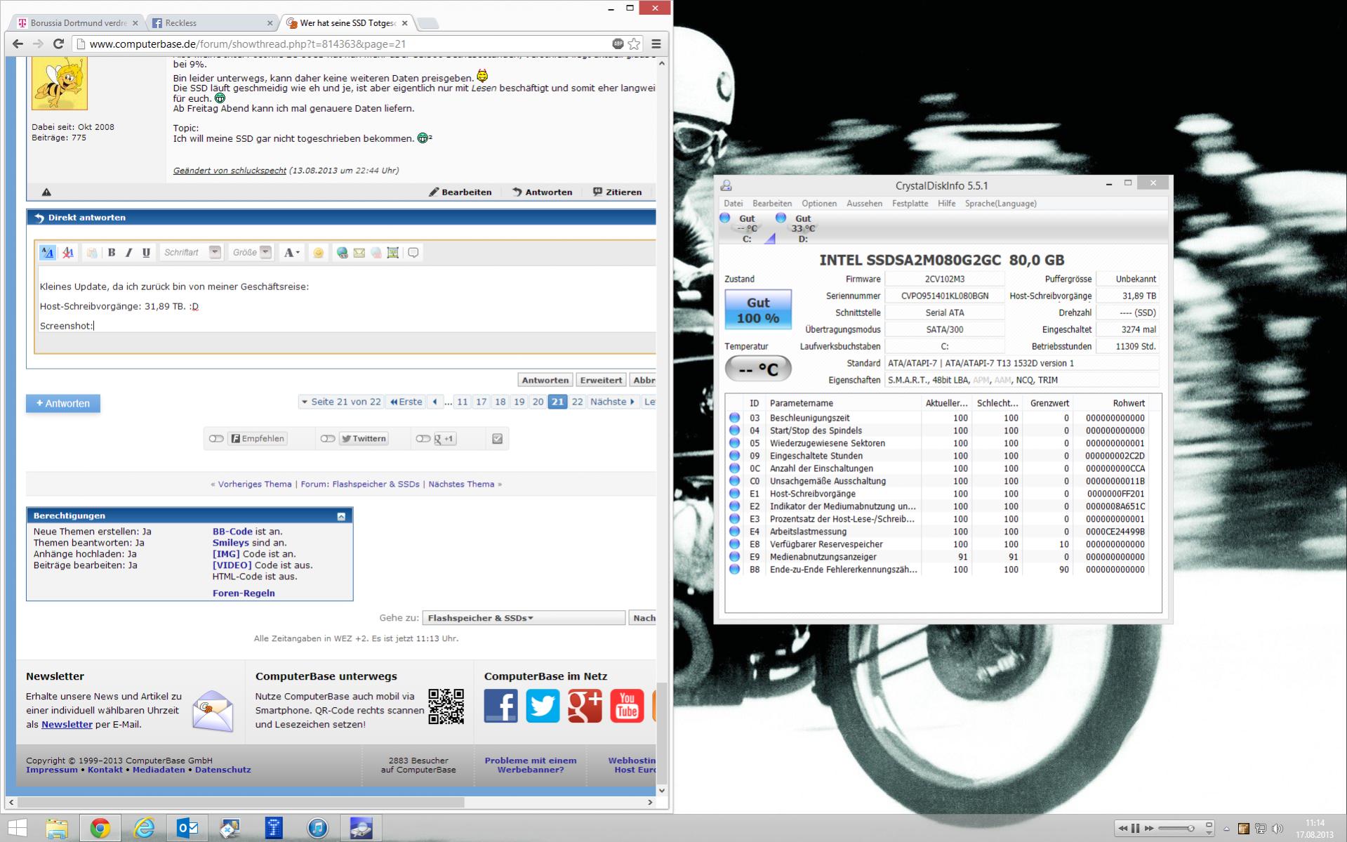The image size is (1347, 842).
Task: Click the Gut 100 % health status box
Action: pyautogui.click(x=758, y=310)
